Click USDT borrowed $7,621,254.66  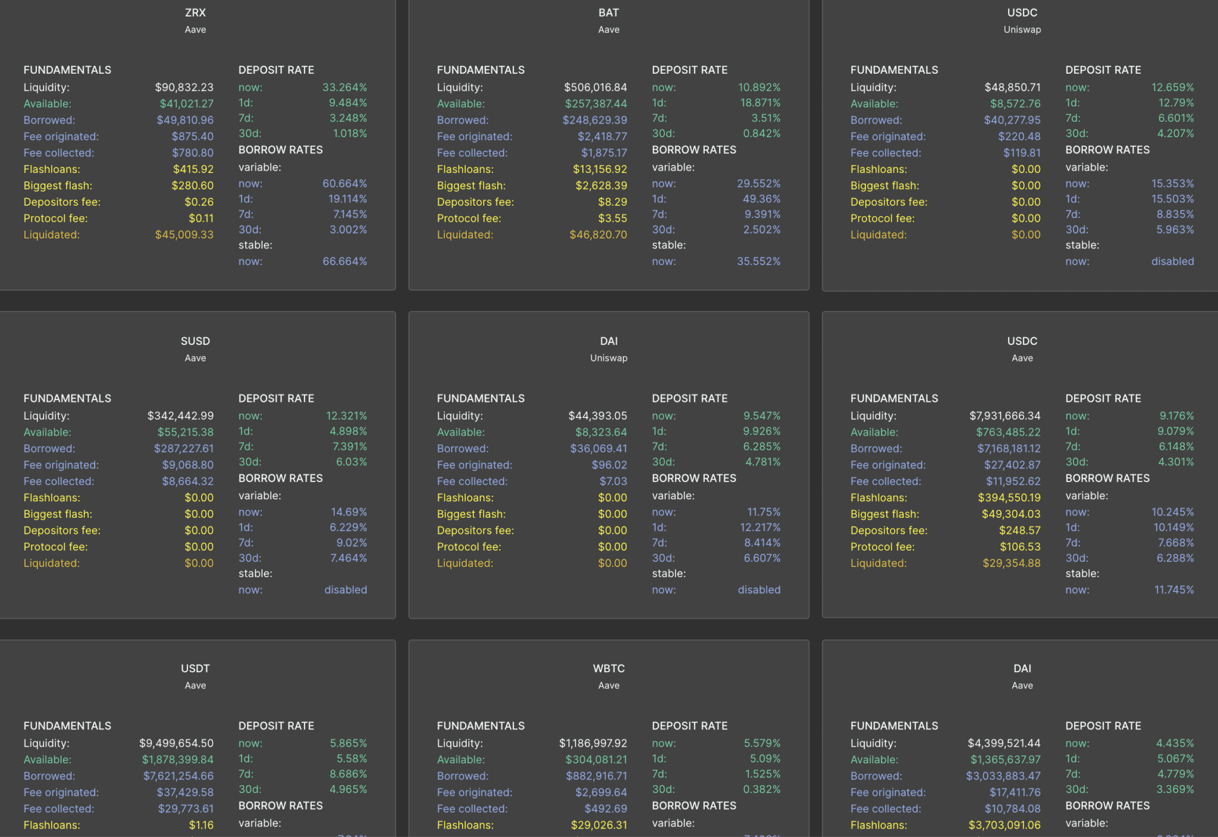(x=178, y=776)
